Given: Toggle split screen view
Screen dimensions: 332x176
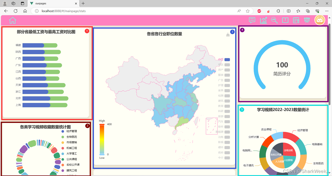Looking at the screenshot, I should [x=289, y=11].
